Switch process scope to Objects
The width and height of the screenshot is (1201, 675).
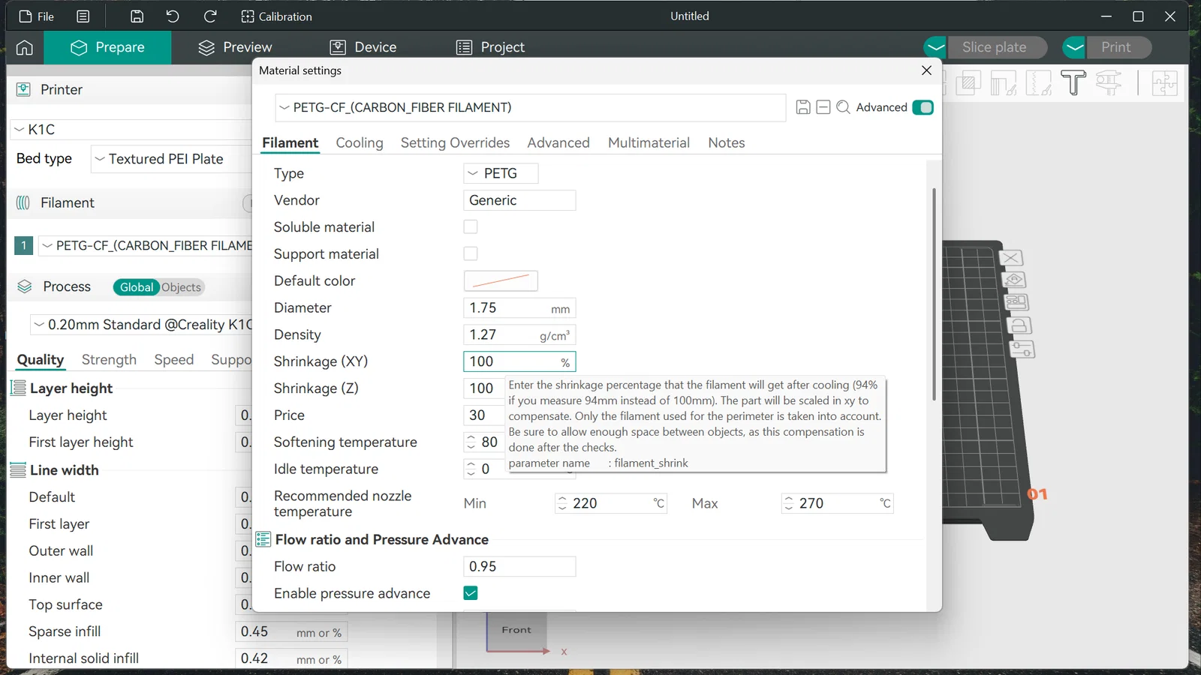coord(181,287)
